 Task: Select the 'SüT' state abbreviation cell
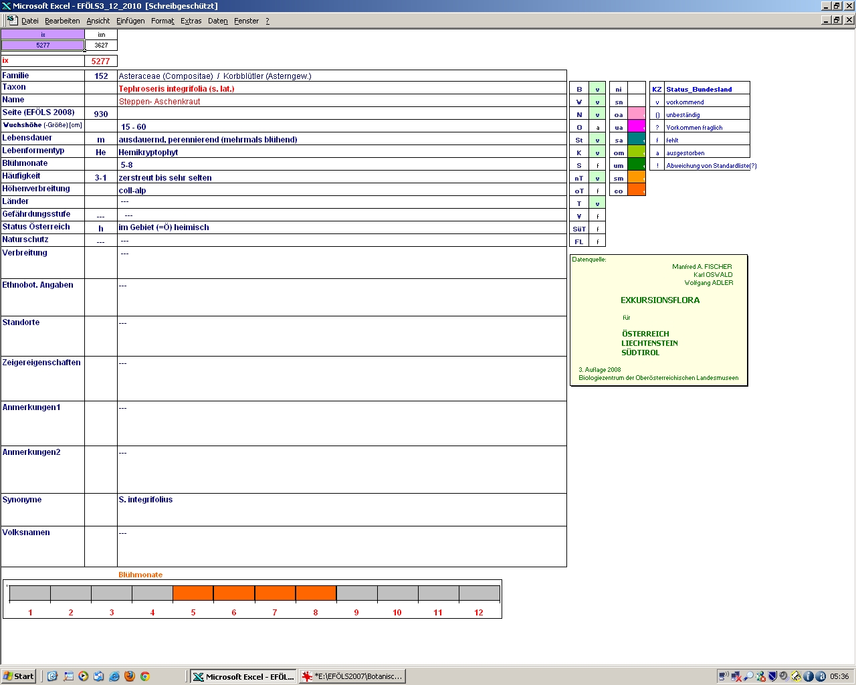(579, 229)
